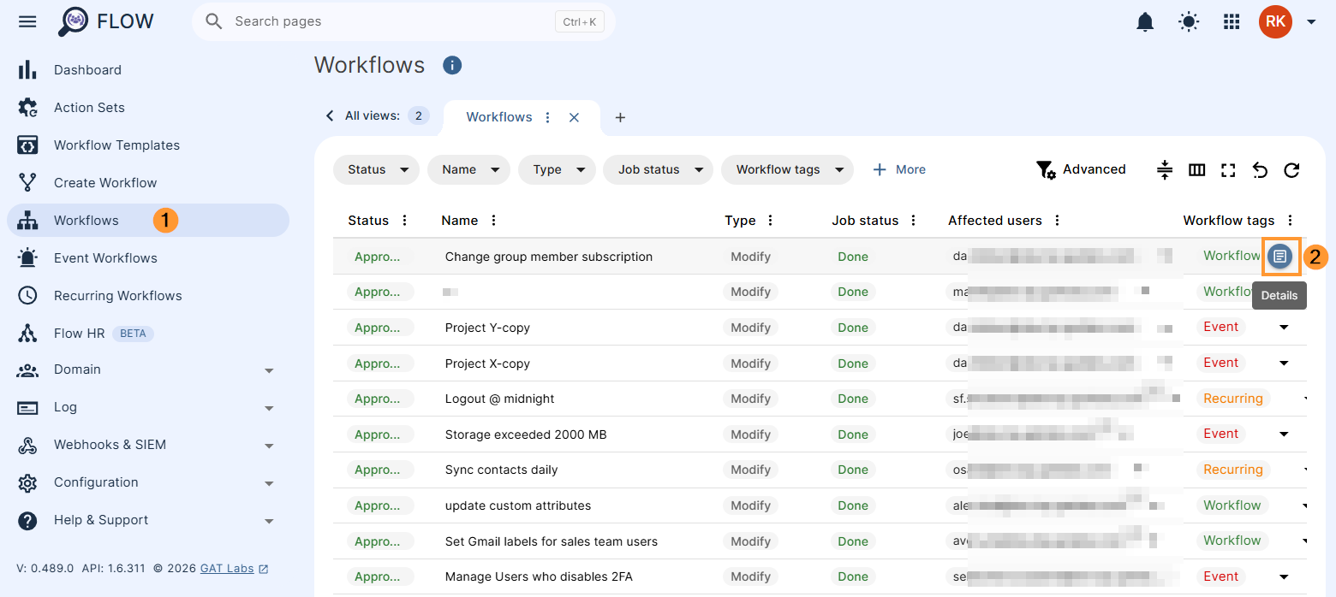
Task: Focus the Search pages field
Action: 403,21
